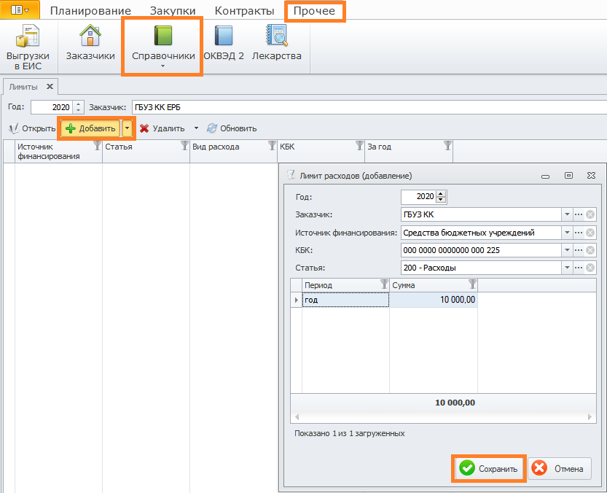Expand the Добавить dropdown arrow
607x493 pixels.
click(127, 128)
